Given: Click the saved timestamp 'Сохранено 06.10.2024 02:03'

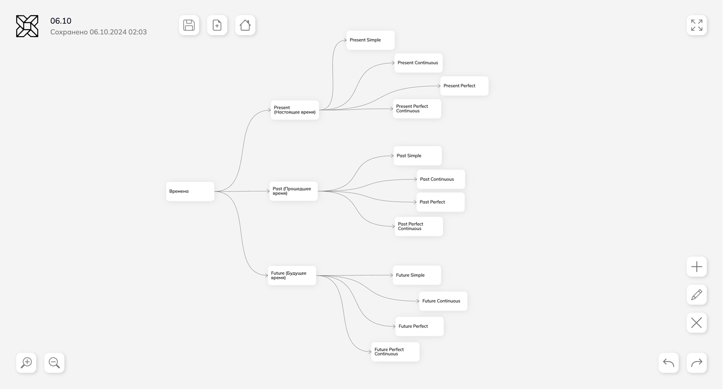Looking at the screenshot, I should tap(98, 32).
